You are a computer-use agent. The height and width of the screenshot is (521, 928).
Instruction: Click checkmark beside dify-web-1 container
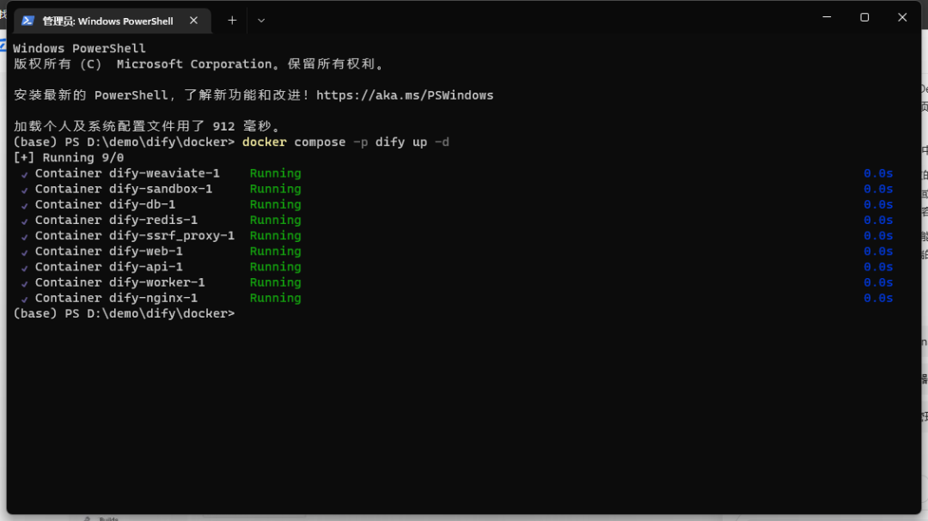click(x=25, y=251)
